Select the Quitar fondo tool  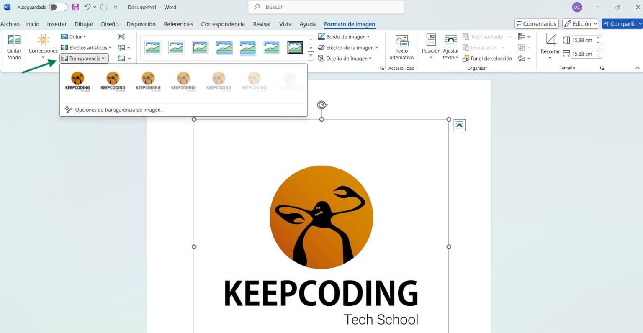point(13,46)
